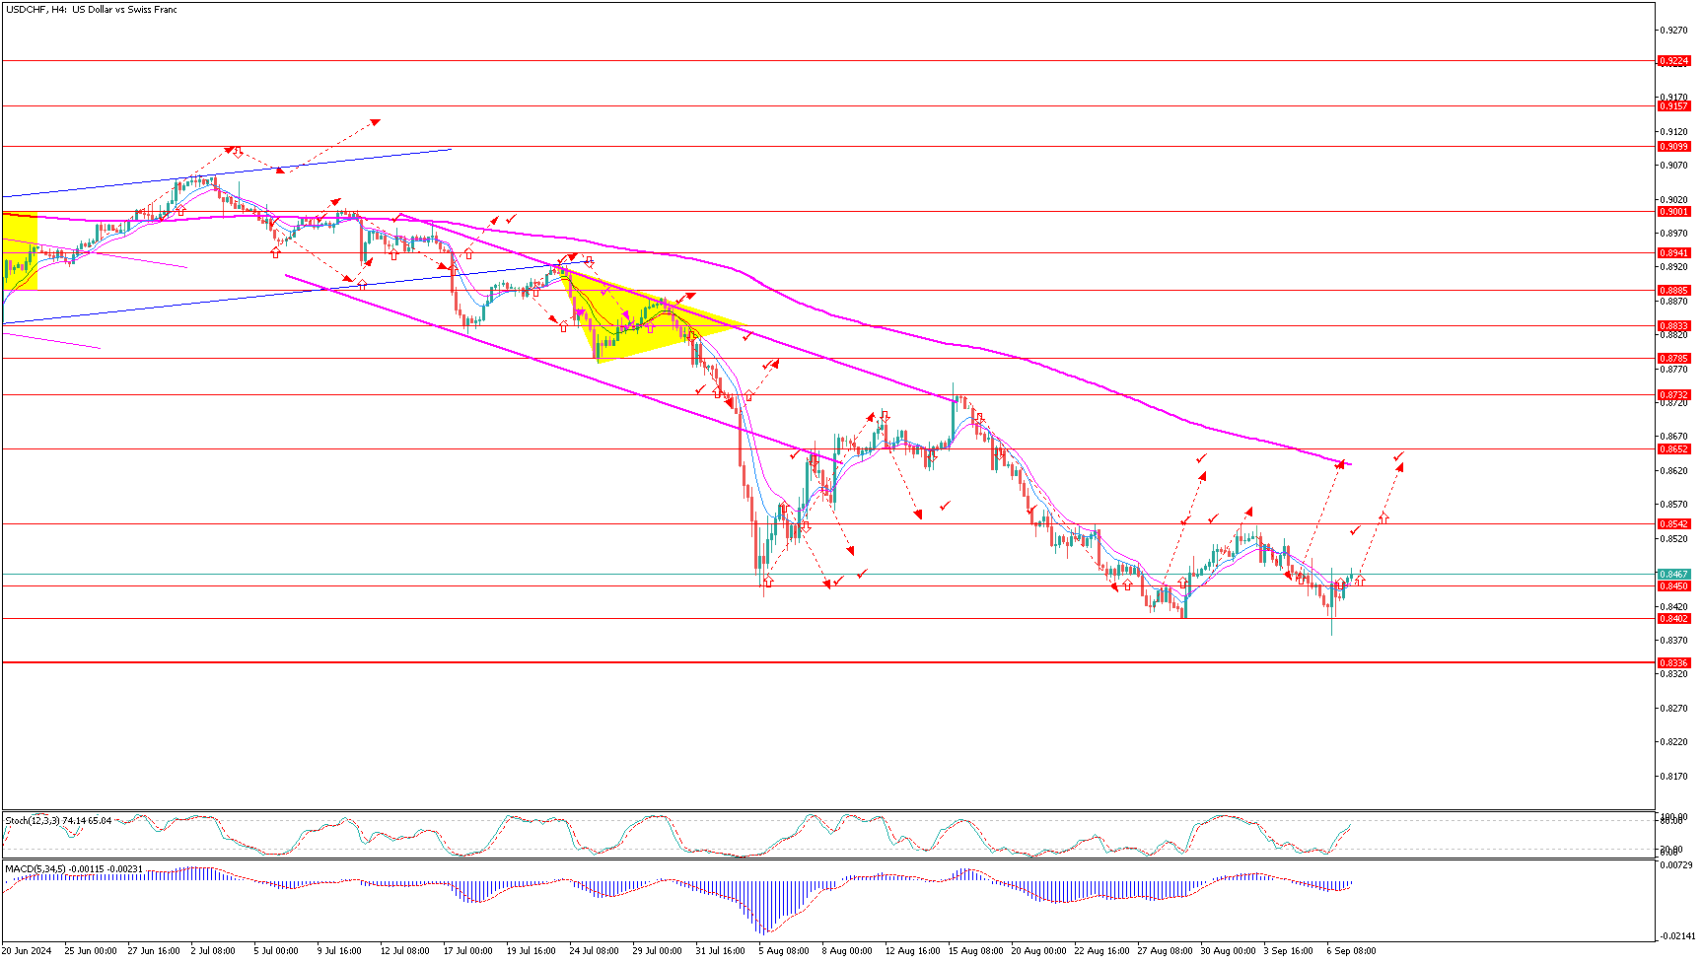1702x962 pixels.
Task: Click the 0.8420 price axis tick
Action: point(1673,607)
